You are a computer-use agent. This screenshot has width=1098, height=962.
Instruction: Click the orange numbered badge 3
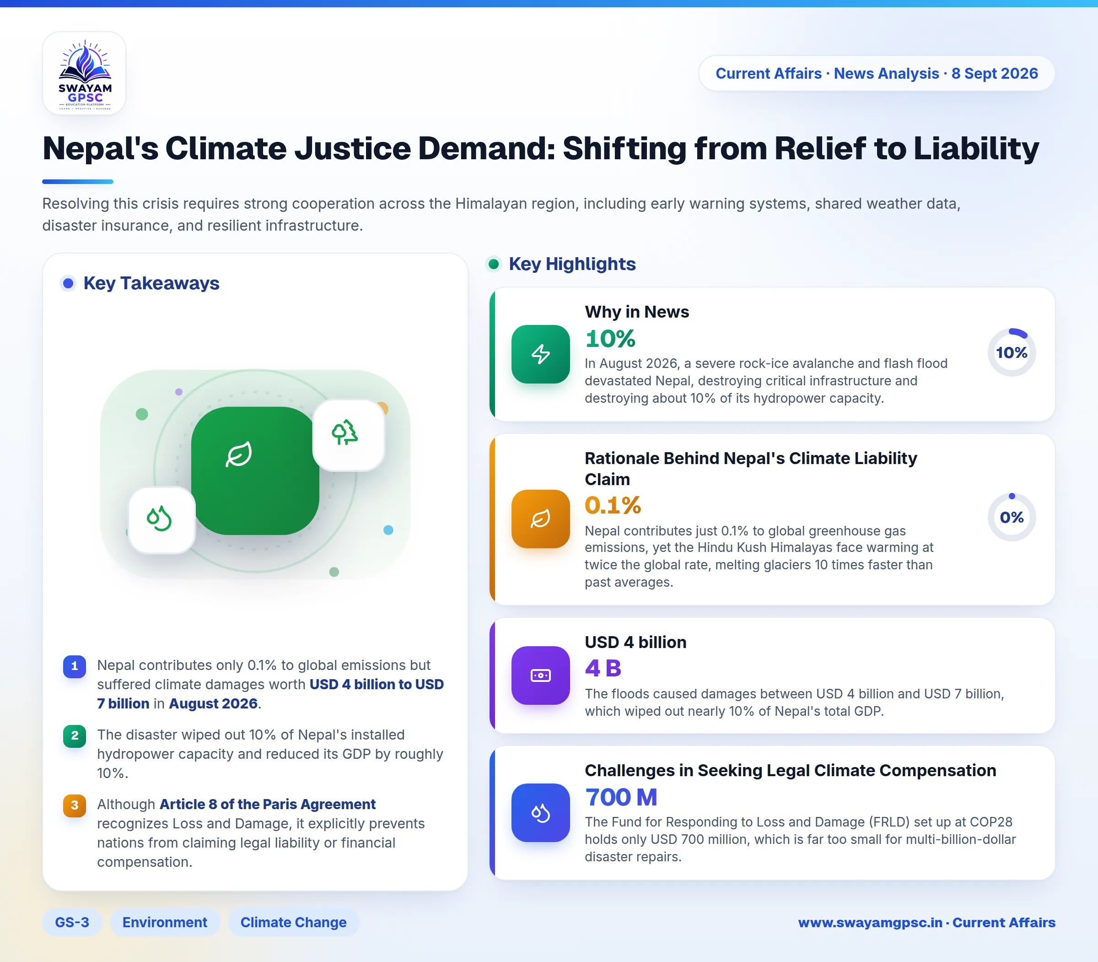tap(75, 805)
